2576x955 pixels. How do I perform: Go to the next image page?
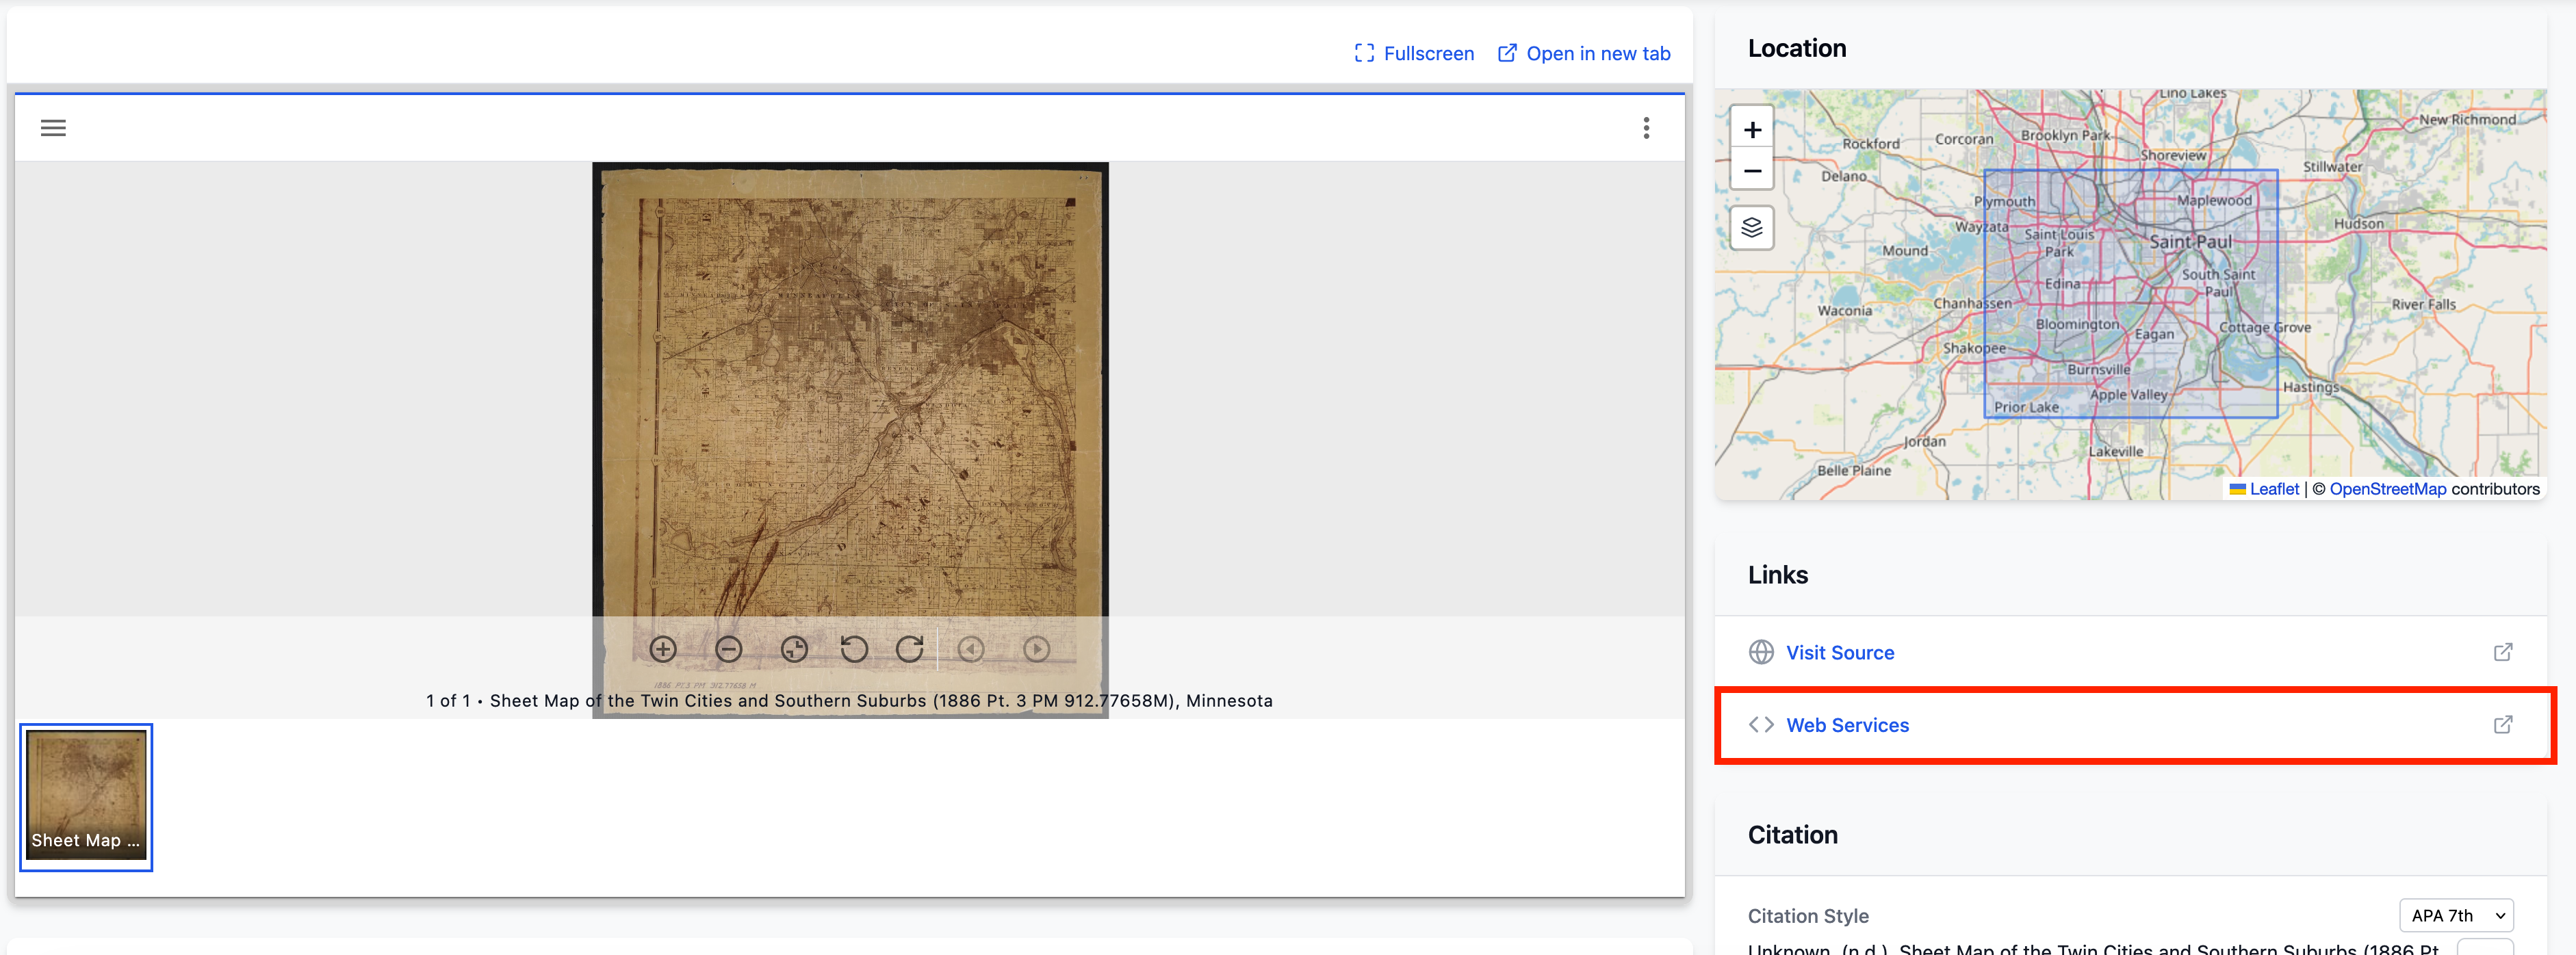(1037, 649)
